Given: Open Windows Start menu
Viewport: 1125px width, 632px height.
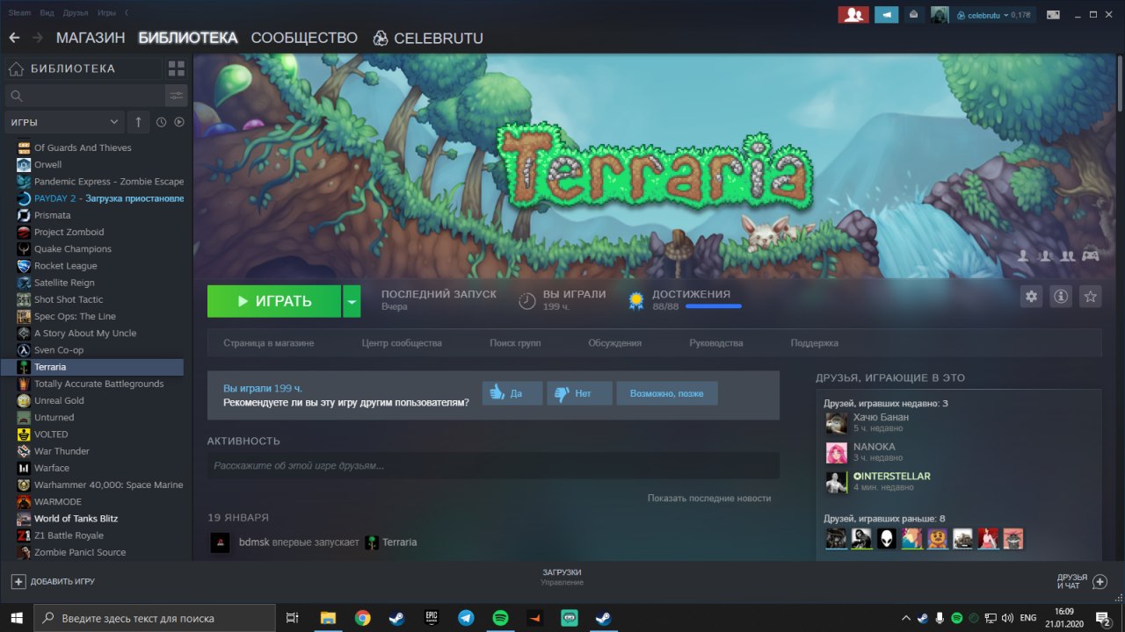Looking at the screenshot, I should (15, 618).
